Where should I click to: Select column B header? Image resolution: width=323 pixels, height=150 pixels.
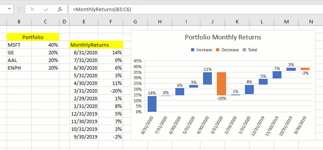(19, 21)
